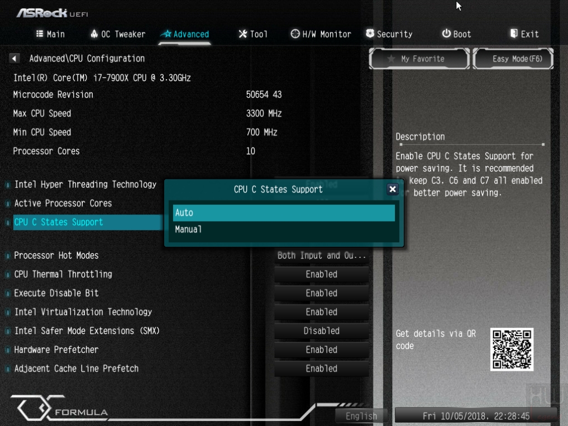Close the CPU C States Support popup
The image size is (568, 426).
pos(392,189)
